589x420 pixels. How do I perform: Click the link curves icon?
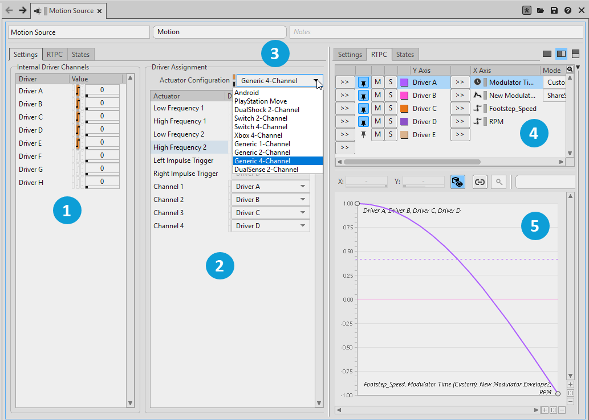[480, 182]
